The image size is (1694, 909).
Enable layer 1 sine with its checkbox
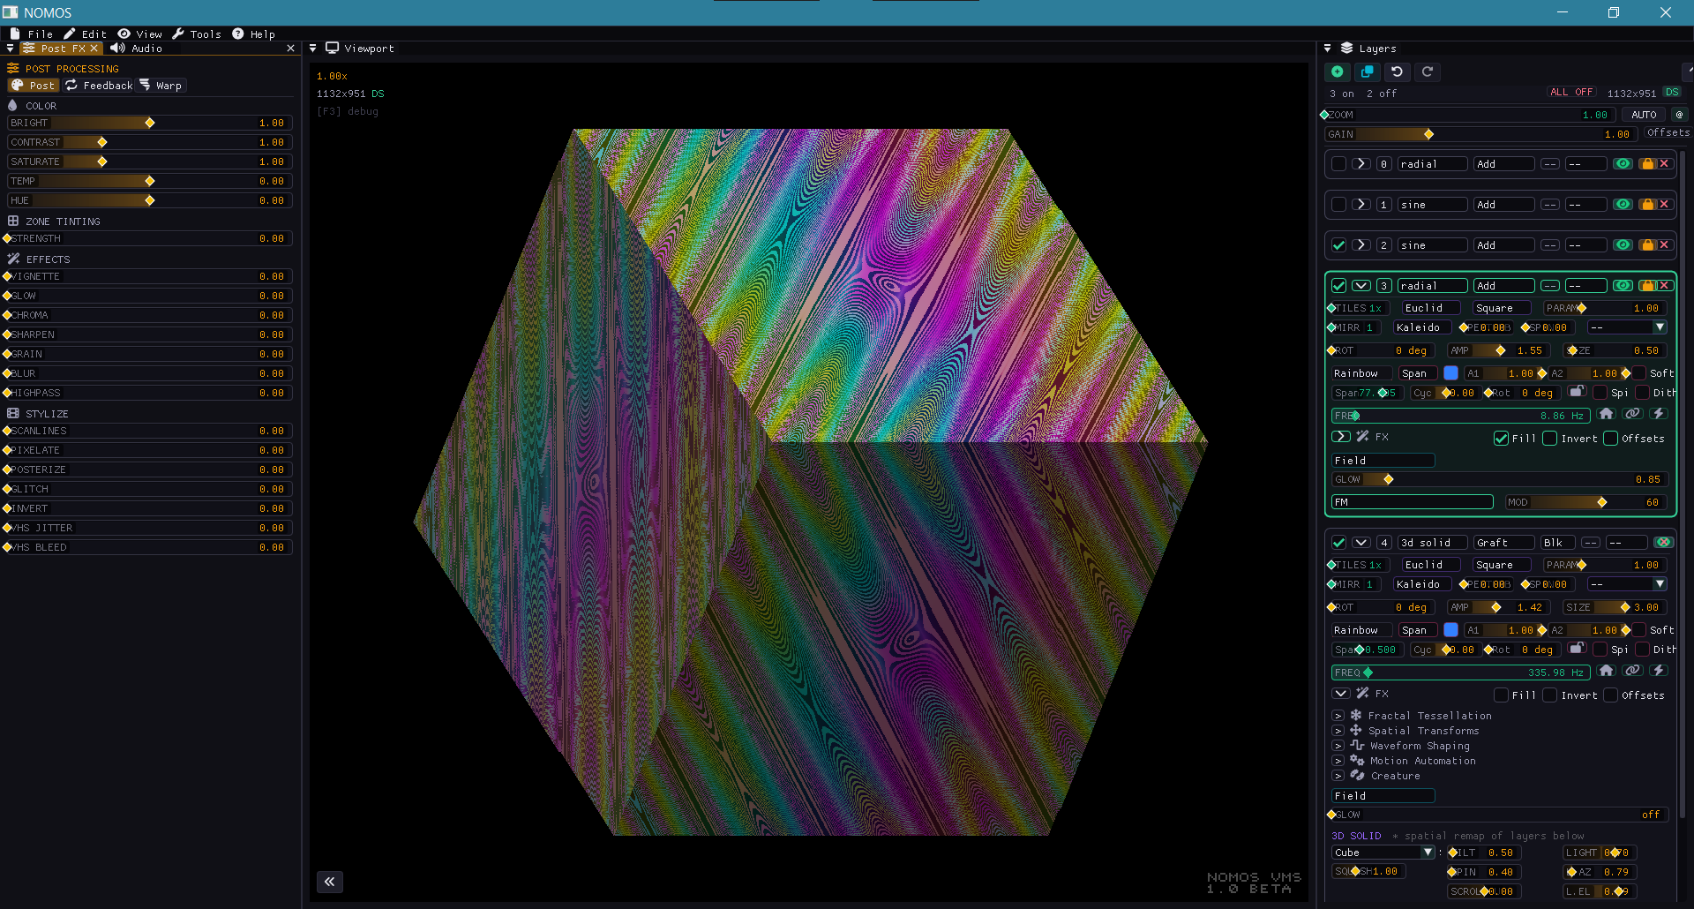click(1338, 204)
